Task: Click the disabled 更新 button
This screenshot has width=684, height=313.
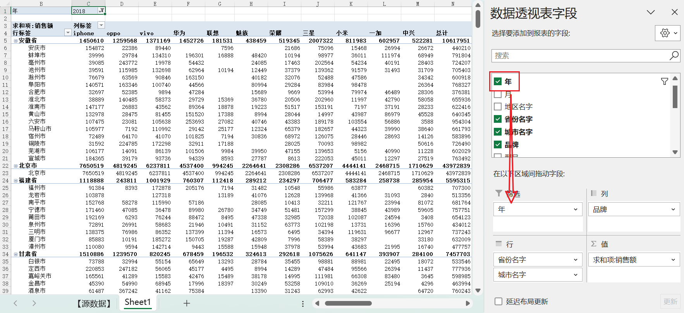Action: 670,301
